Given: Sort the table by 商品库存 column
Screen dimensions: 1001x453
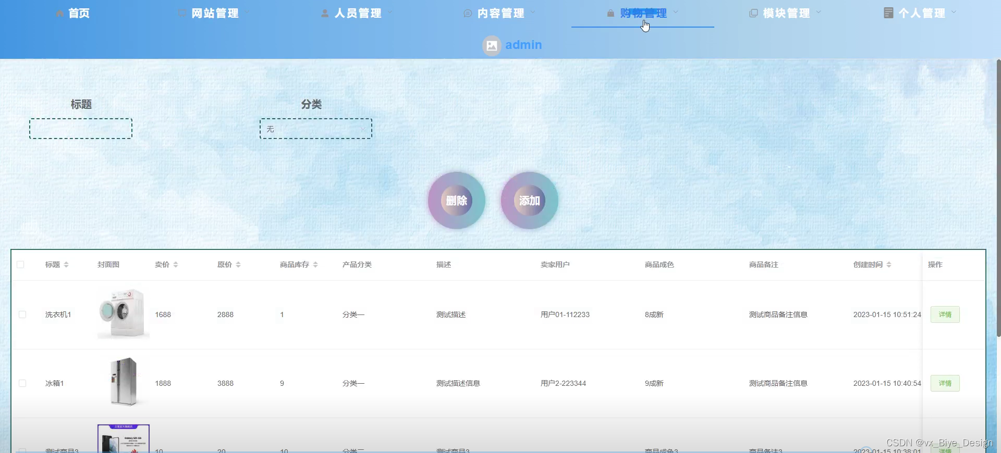Looking at the screenshot, I should [x=315, y=265].
